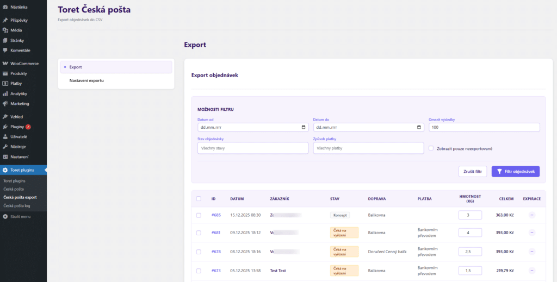Click the Marketing megaphone icon

pyautogui.click(x=5, y=104)
